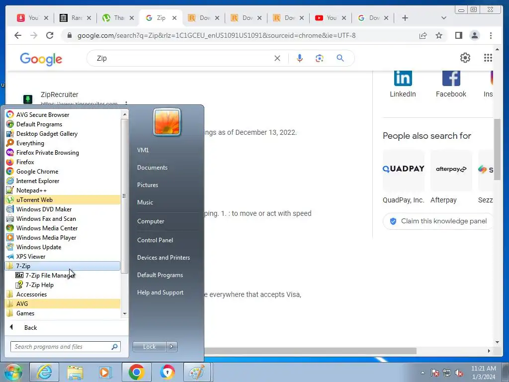Launch Internet Explorer from the programs list
The width and height of the screenshot is (509, 382).
(x=63, y=181)
